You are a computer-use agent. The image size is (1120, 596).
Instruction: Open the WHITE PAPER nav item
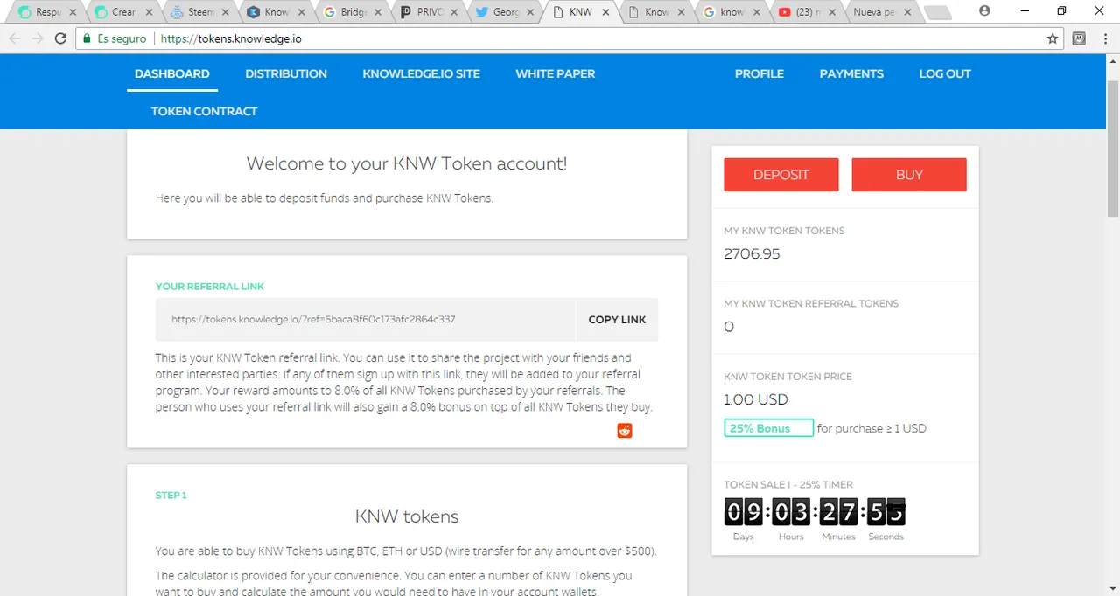click(556, 73)
